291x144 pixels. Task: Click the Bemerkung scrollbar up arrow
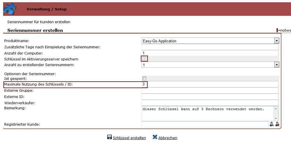(x=276, y=109)
